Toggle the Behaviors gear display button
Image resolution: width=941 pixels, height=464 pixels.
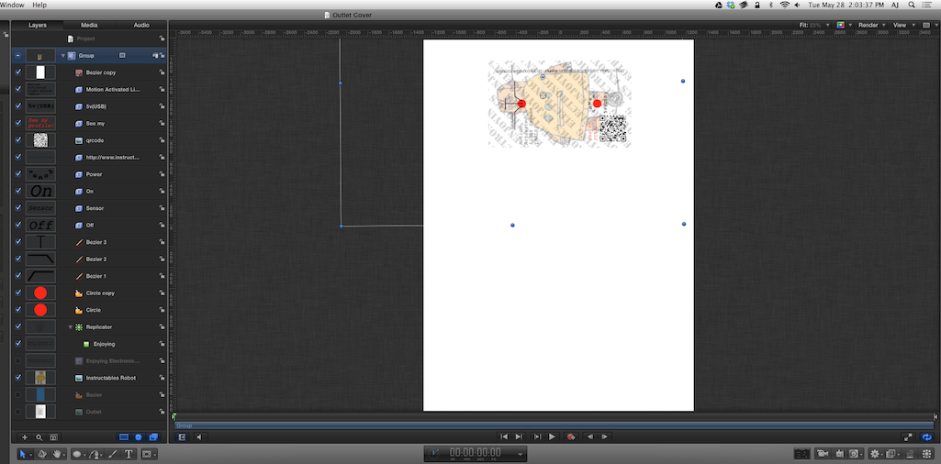(139, 437)
